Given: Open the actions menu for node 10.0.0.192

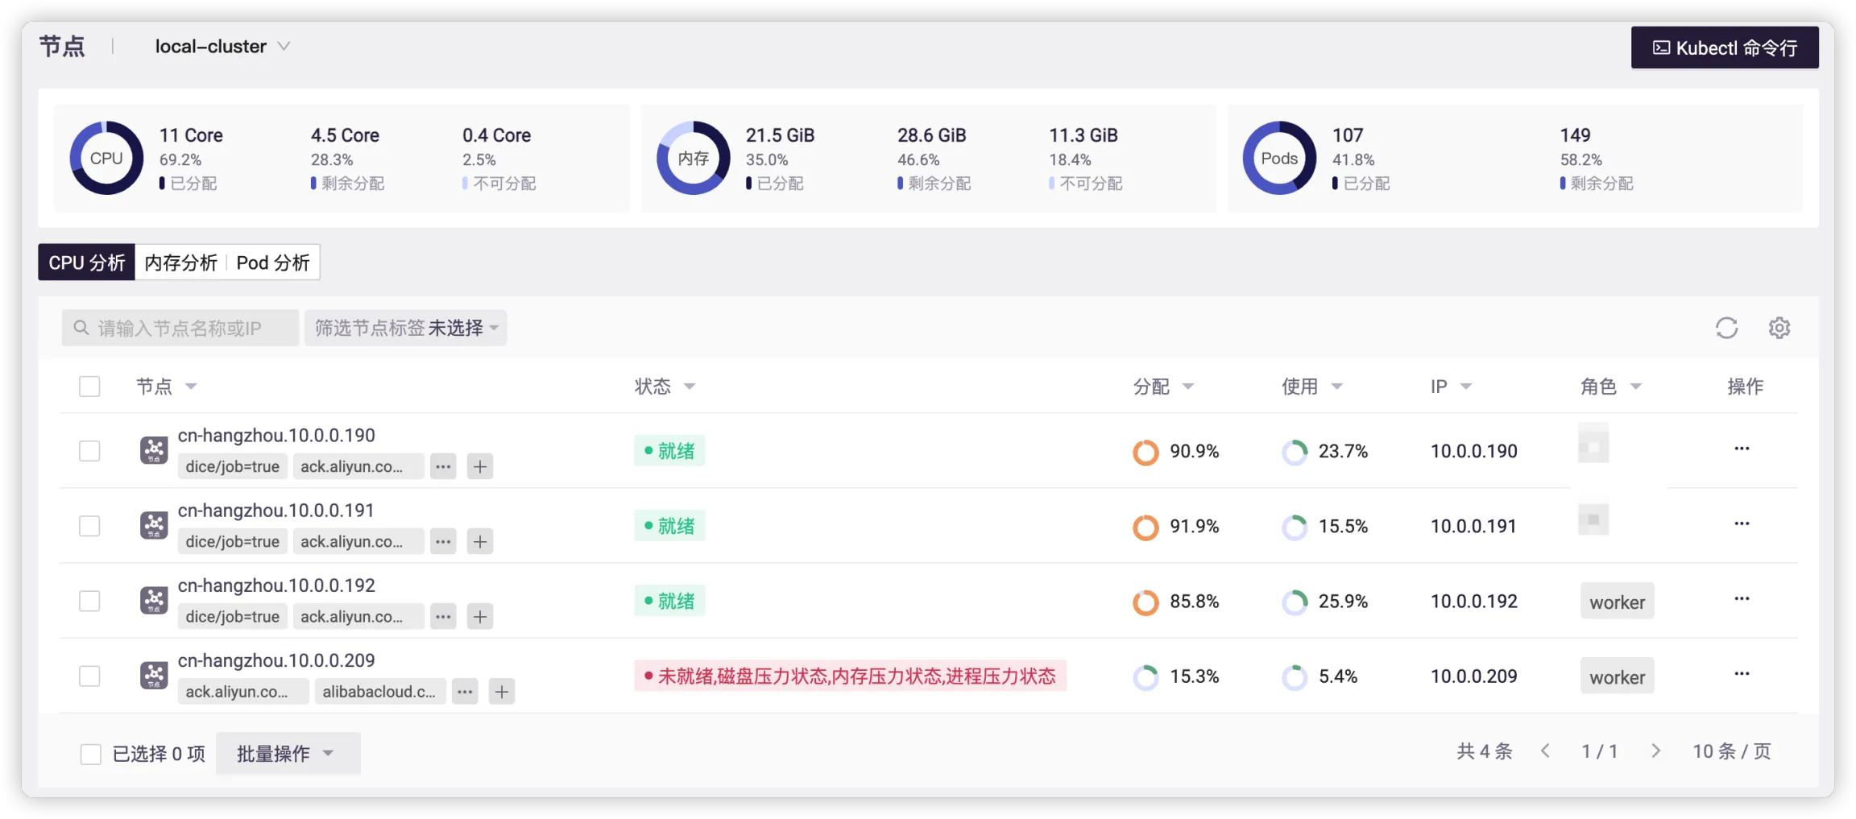Looking at the screenshot, I should [1741, 598].
